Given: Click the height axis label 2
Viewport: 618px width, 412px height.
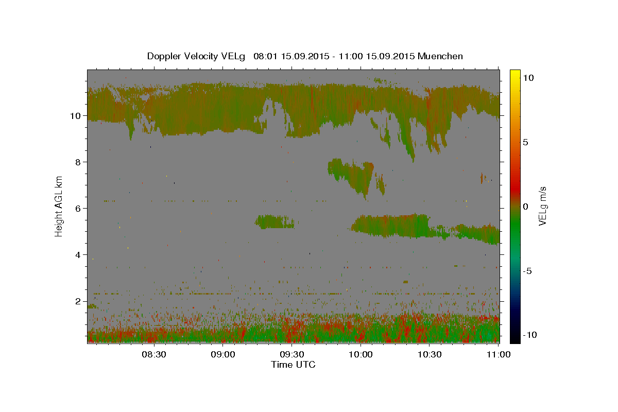Looking at the screenshot, I should [79, 301].
